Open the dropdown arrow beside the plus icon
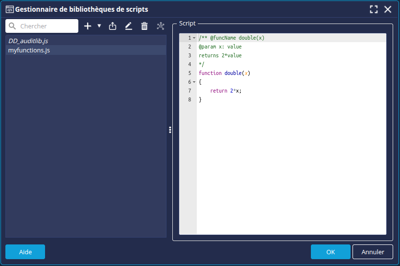 (99, 26)
